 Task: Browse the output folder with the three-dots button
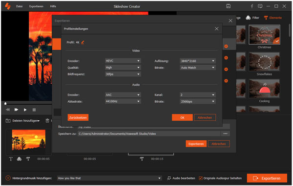click(225, 133)
